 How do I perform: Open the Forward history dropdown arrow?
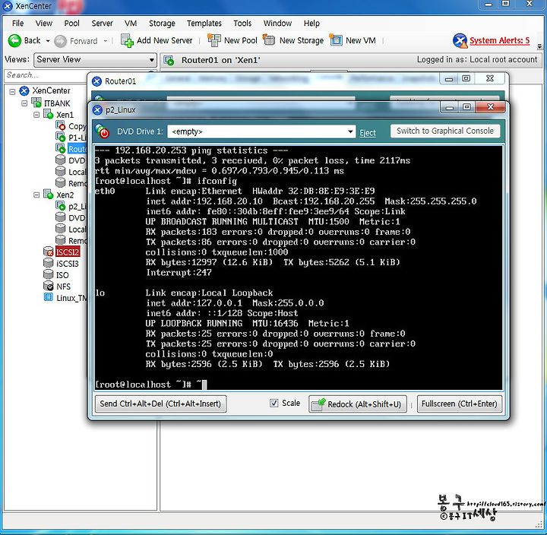106,41
